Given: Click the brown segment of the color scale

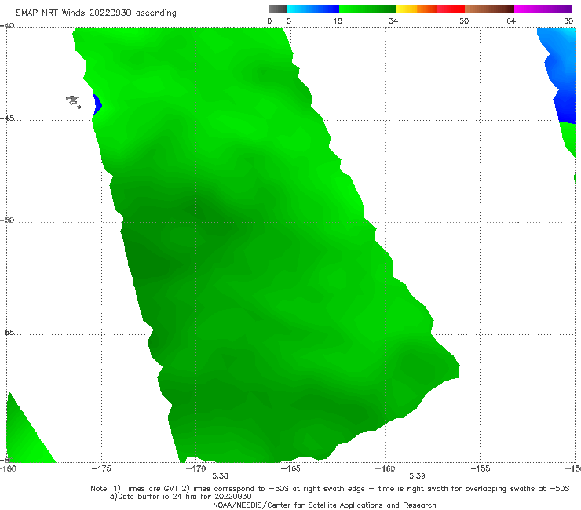Looking at the screenshot, I should [x=489, y=9].
